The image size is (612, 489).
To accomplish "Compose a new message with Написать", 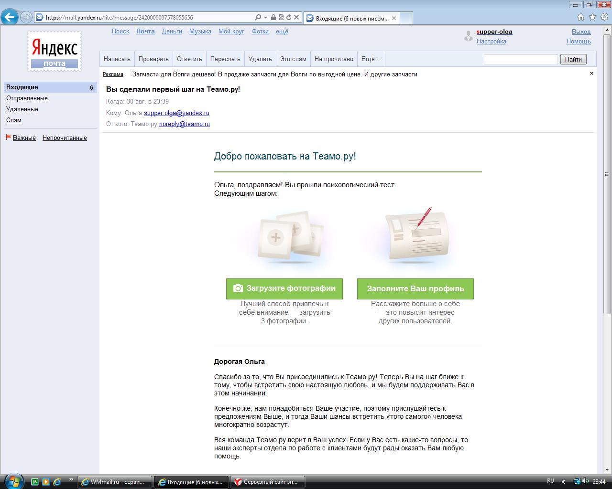I will (117, 59).
